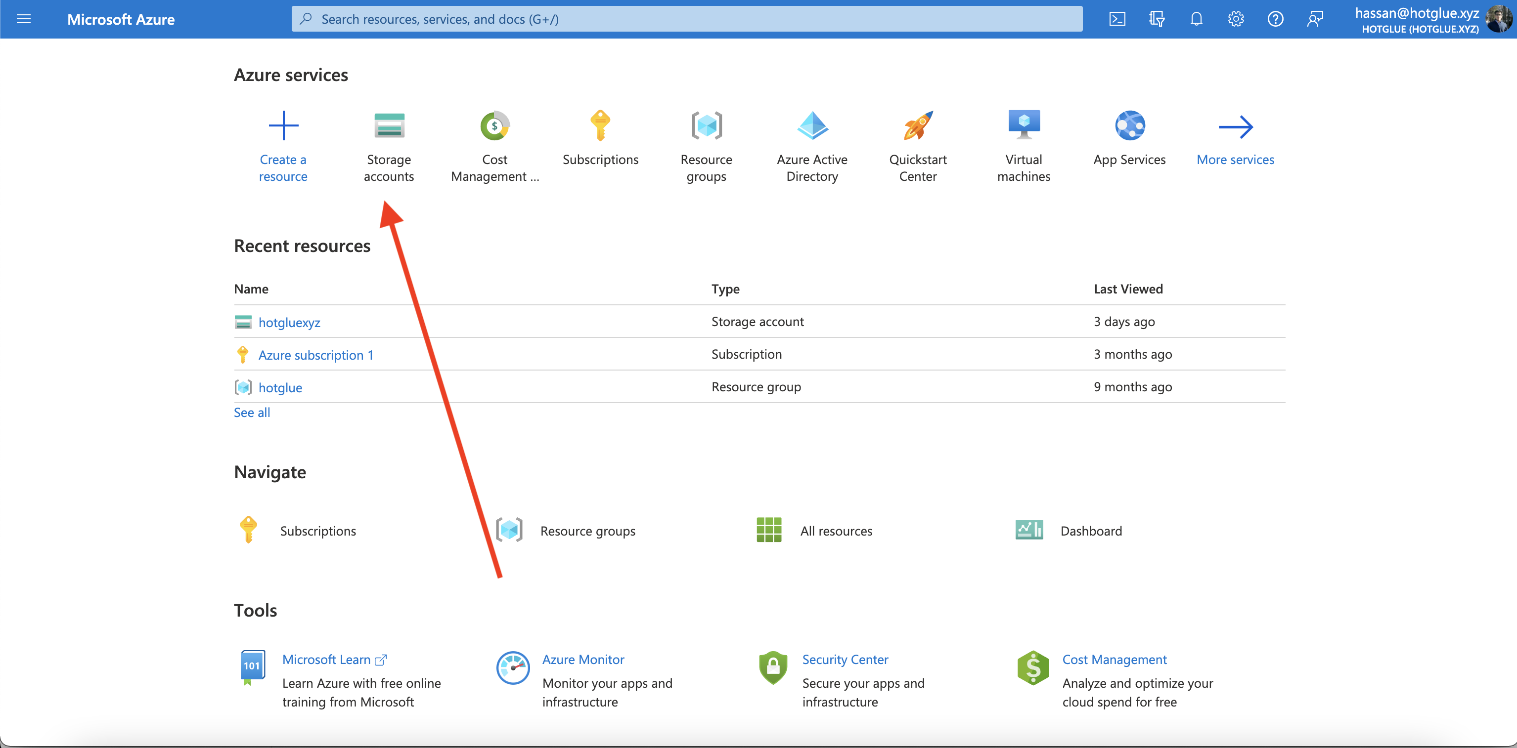
Task: Expand the hamburger portal menu
Action: point(24,19)
